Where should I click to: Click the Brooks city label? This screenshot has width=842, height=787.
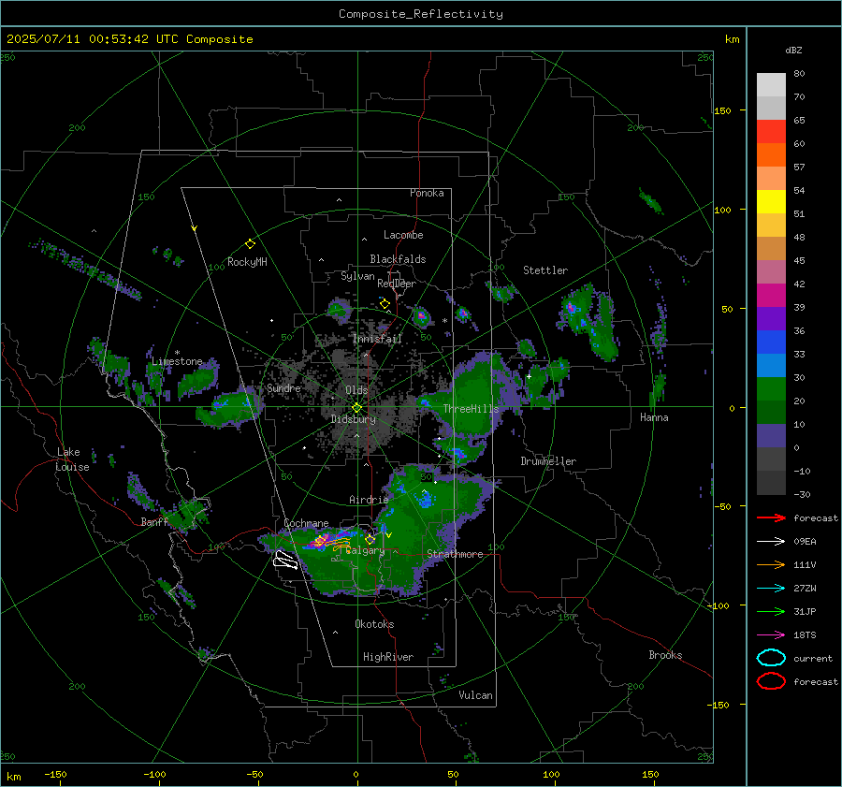(665, 655)
